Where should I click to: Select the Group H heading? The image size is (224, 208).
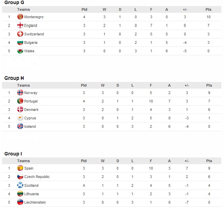click(14, 78)
